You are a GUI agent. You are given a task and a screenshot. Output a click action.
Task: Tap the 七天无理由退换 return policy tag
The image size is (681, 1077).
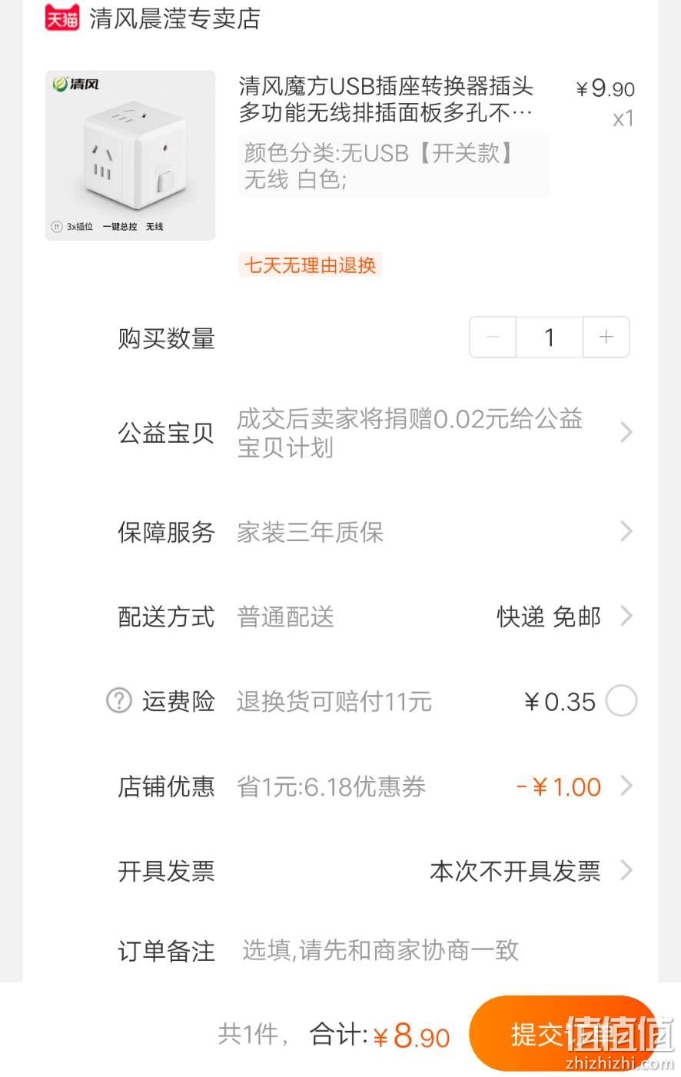pos(310,265)
